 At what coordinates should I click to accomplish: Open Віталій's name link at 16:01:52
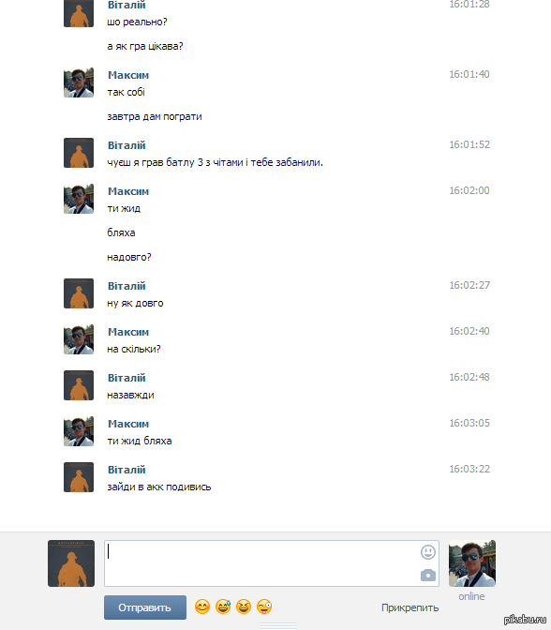point(127,145)
